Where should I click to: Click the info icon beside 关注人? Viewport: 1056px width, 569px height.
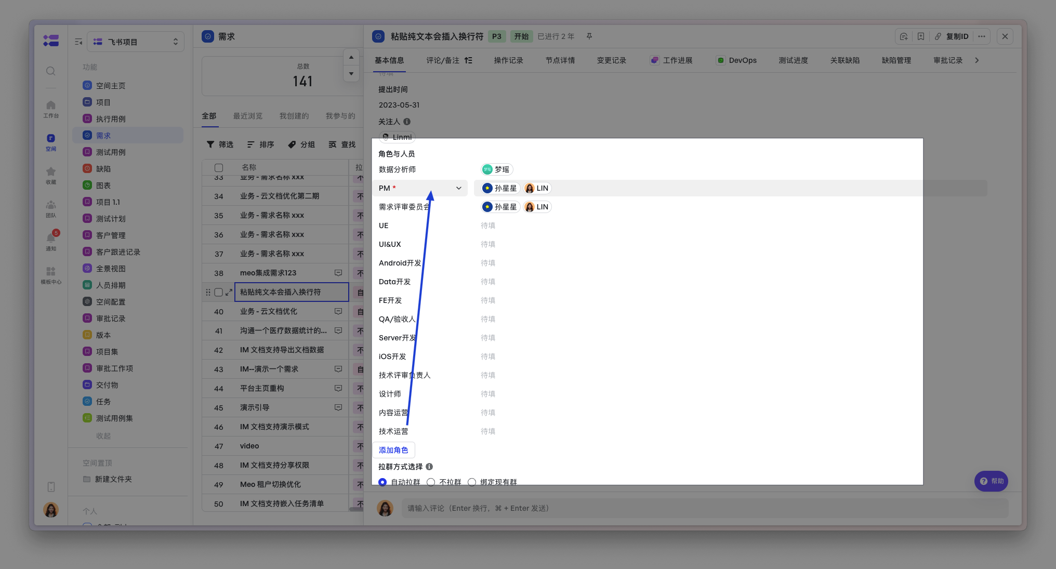407,122
